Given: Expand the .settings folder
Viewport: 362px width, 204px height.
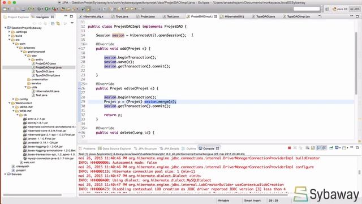Looking at the screenshot, I should tap(10, 32).
